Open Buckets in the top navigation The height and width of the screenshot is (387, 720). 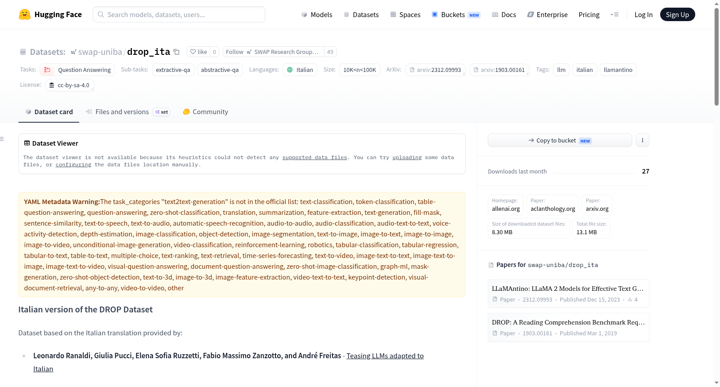click(456, 14)
